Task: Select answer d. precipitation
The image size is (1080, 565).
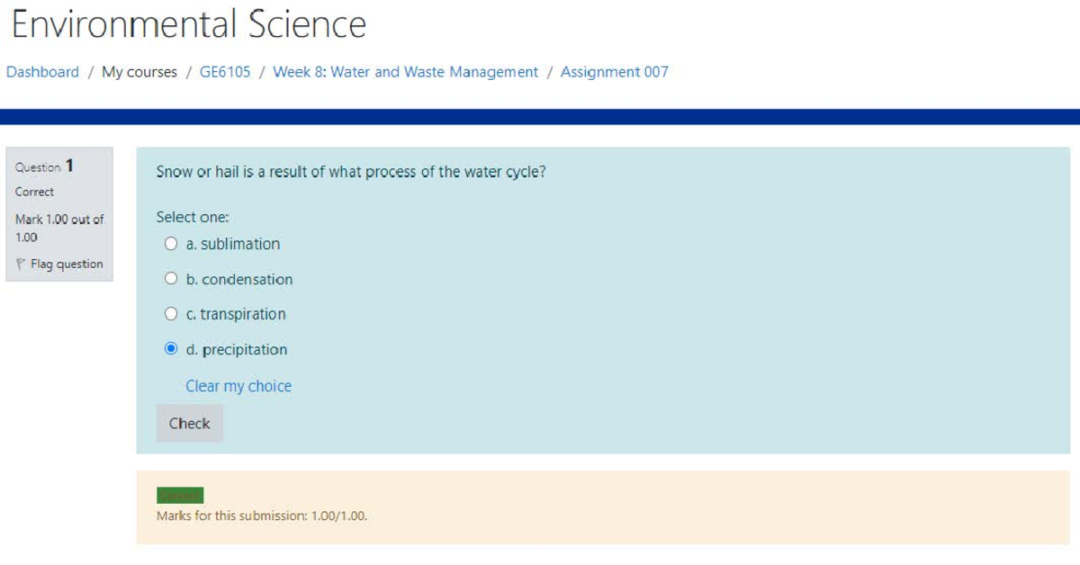Action: [171, 349]
